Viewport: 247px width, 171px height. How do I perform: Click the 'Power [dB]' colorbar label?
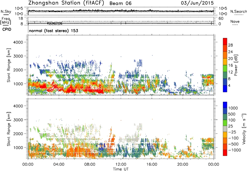236,65
